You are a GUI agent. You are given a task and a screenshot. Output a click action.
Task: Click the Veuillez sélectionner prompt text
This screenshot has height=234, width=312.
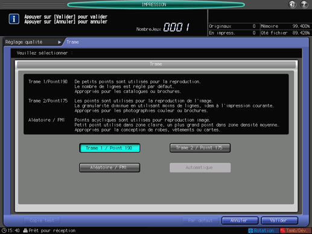[x=45, y=53]
